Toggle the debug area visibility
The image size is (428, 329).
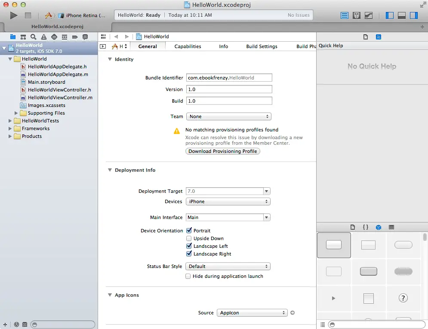pyautogui.click(x=402, y=15)
